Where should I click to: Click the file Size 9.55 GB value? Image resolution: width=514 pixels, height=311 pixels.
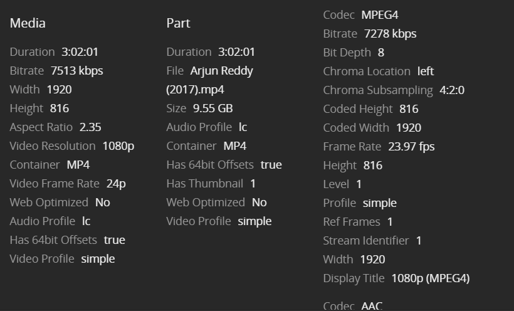(x=212, y=108)
